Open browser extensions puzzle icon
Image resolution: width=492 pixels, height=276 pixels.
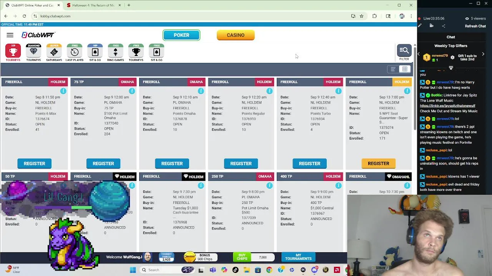pyautogui.click(x=374, y=16)
